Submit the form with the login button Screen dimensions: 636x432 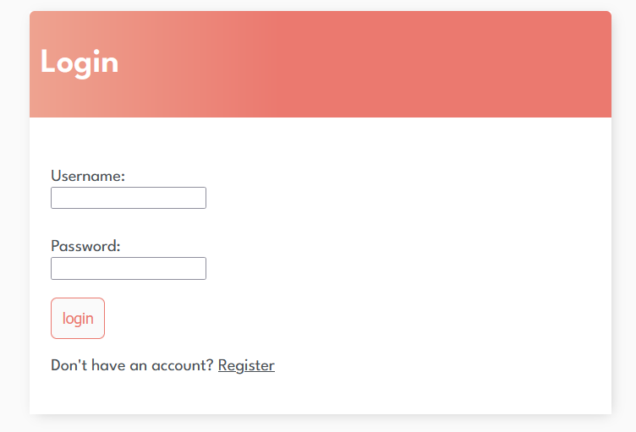(78, 319)
